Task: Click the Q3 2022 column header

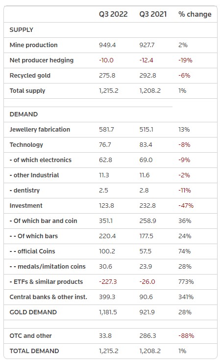Action: click(113, 14)
